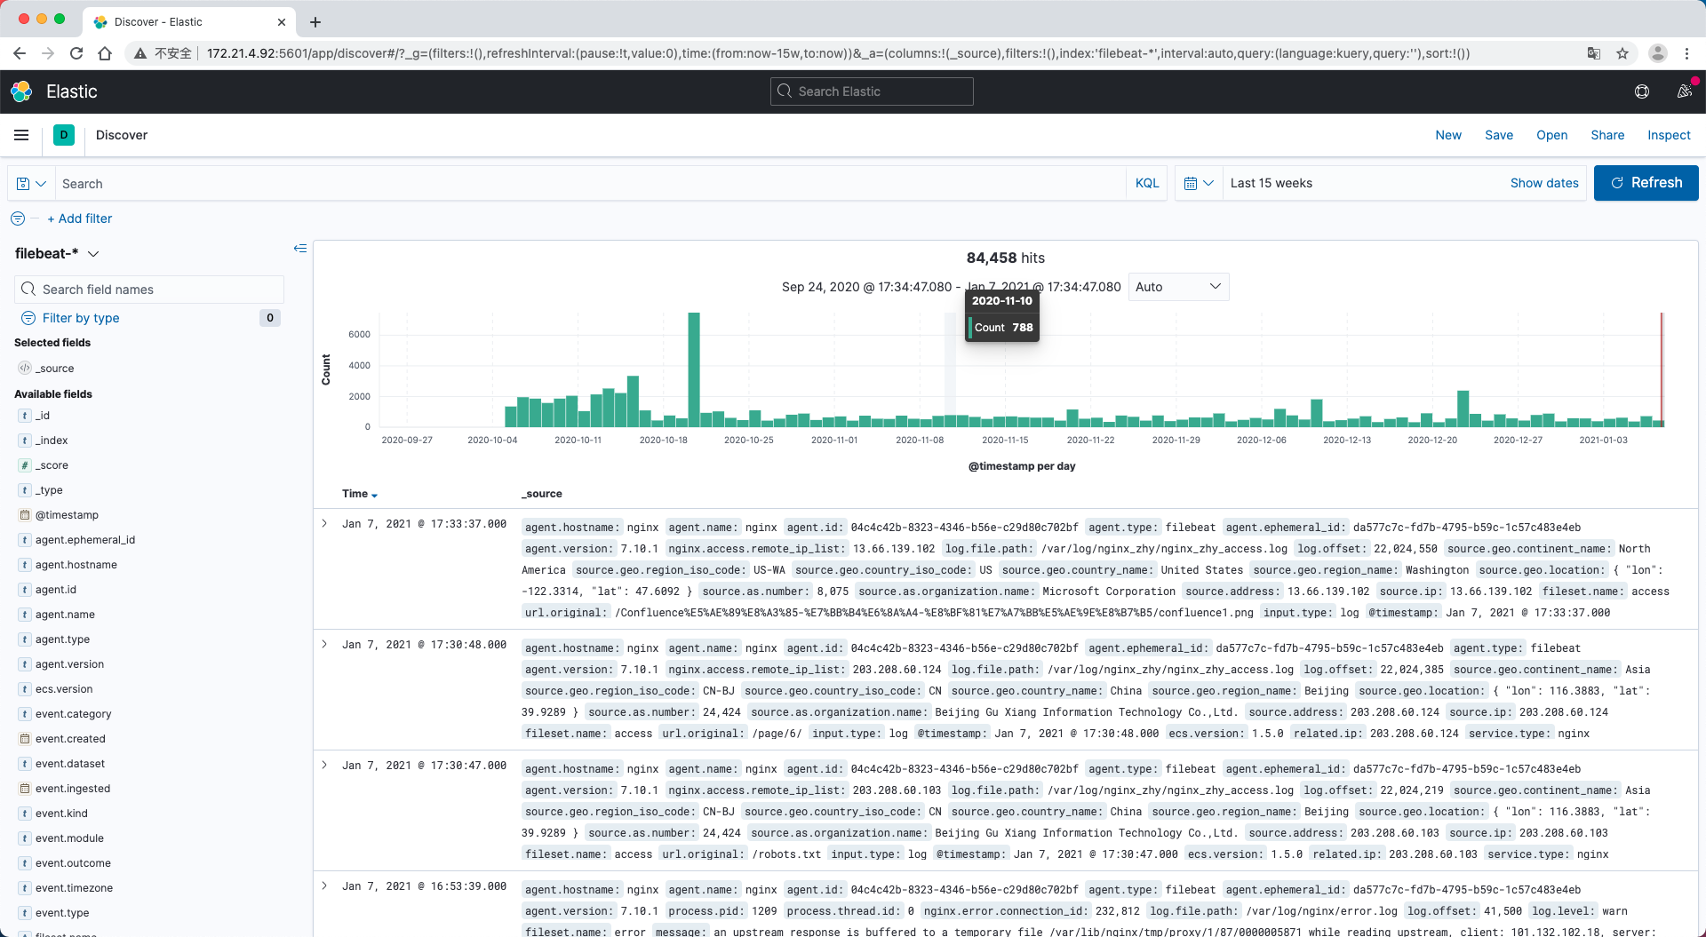
Task: Expand the 16:53:39.000 document row
Action: (324, 886)
